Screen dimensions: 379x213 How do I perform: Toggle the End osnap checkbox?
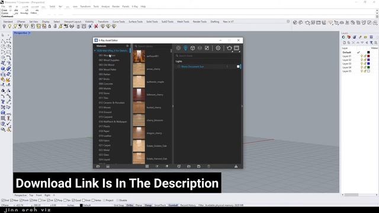click(x=3, y=200)
